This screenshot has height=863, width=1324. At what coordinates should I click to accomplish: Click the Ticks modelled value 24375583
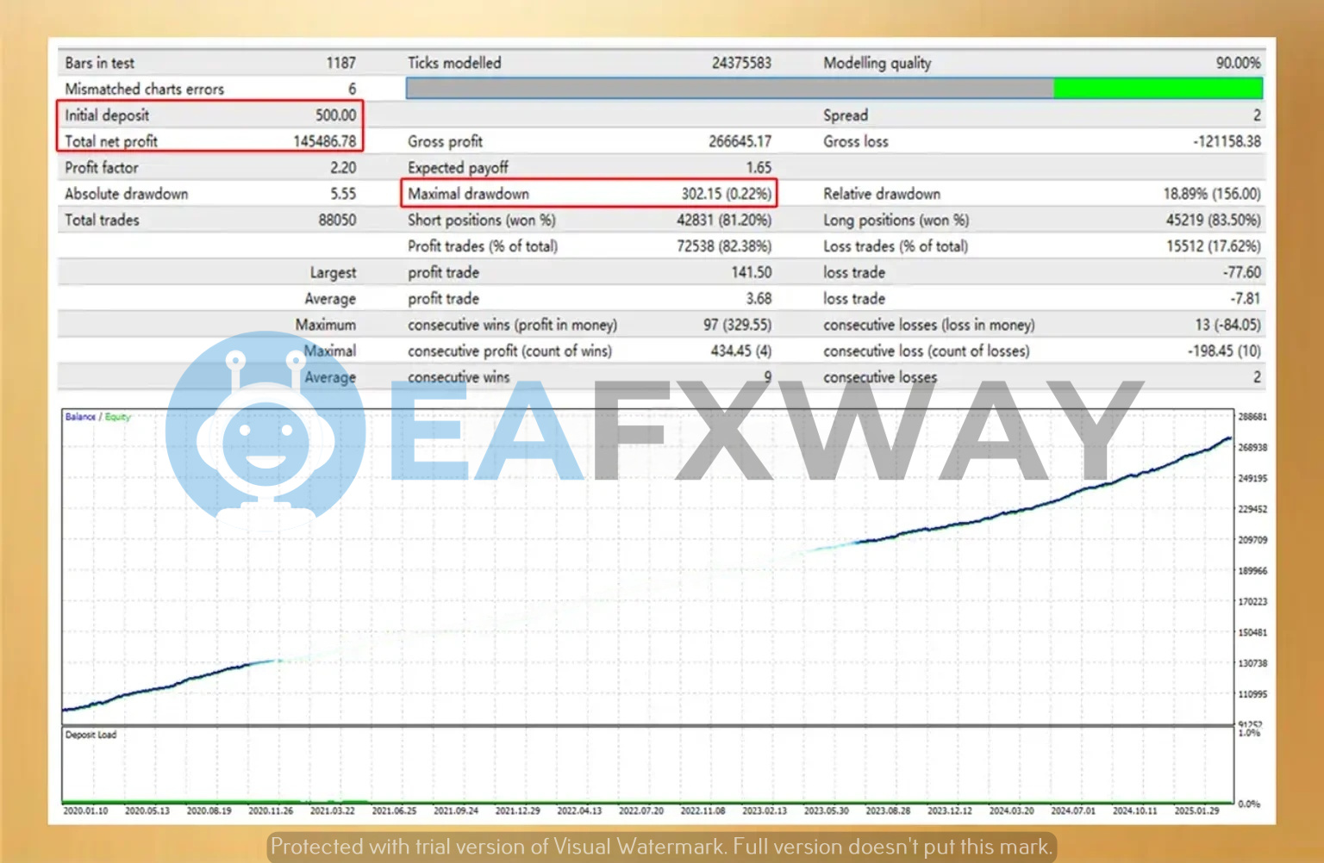pos(740,63)
